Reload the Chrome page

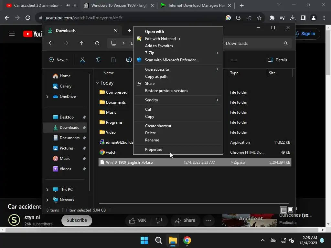[x=28, y=18]
